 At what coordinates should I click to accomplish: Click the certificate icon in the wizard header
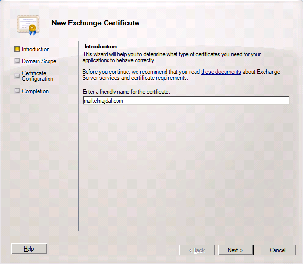pos(27,24)
